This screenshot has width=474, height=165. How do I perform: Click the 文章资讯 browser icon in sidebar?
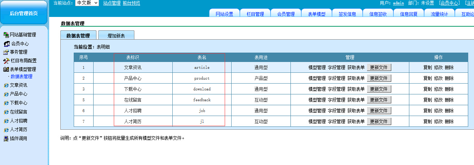pos(6,85)
